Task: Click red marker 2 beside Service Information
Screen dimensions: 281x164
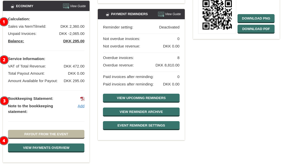Action: (4, 60)
